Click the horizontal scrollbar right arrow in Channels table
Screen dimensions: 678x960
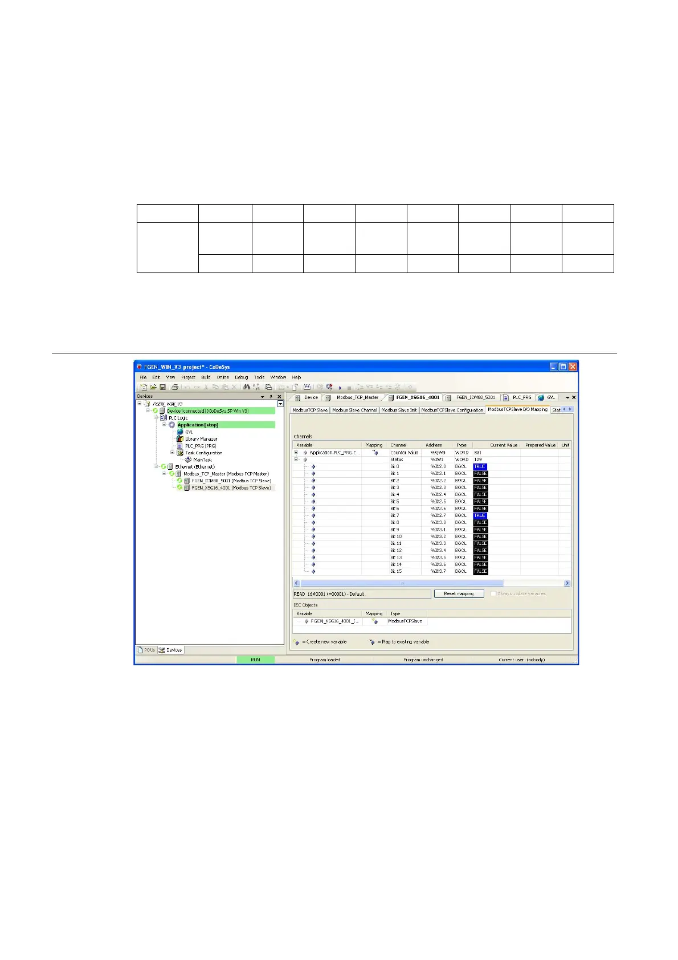567,583
